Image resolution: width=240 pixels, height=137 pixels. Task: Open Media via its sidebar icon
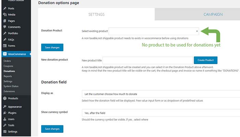tap(4, 15)
